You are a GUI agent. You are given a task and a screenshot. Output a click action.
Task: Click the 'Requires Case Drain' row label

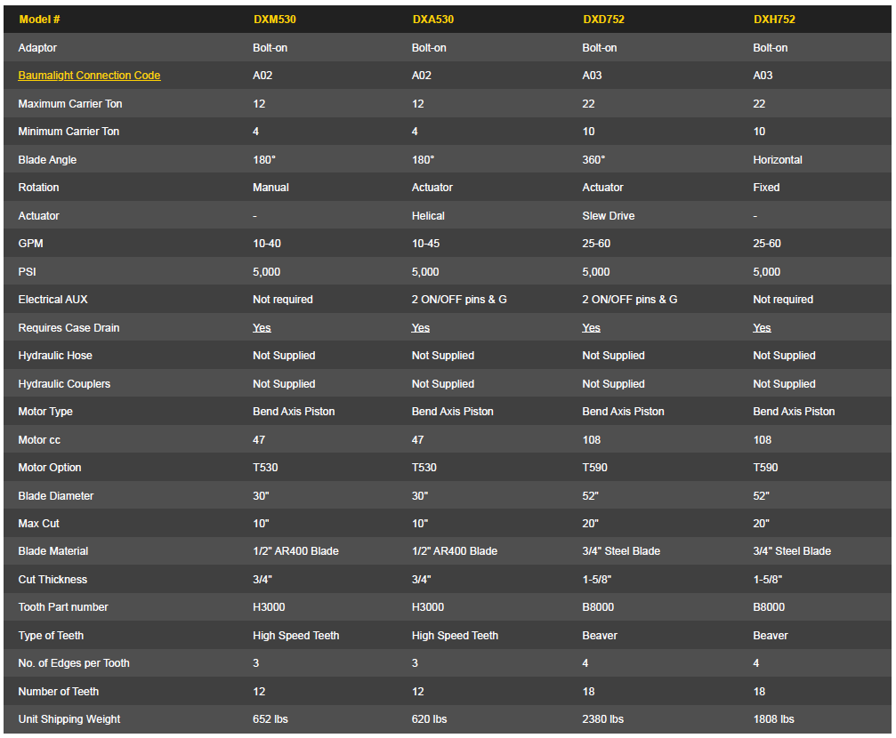[69, 328]
